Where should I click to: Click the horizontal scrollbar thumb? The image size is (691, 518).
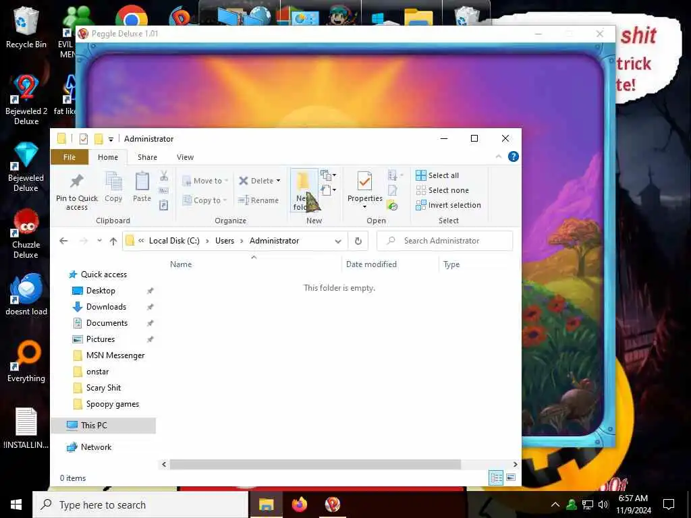tap(315, 464)
